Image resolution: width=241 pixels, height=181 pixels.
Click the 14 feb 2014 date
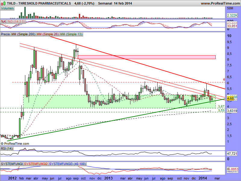click(x=123, y=3)
